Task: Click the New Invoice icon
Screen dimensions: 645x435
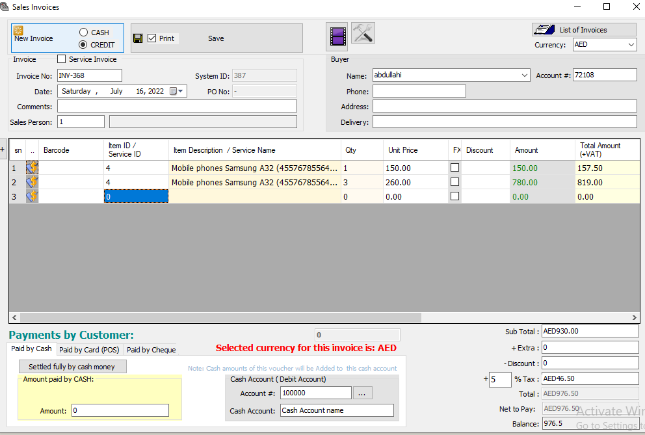Action: coord(18,31)
